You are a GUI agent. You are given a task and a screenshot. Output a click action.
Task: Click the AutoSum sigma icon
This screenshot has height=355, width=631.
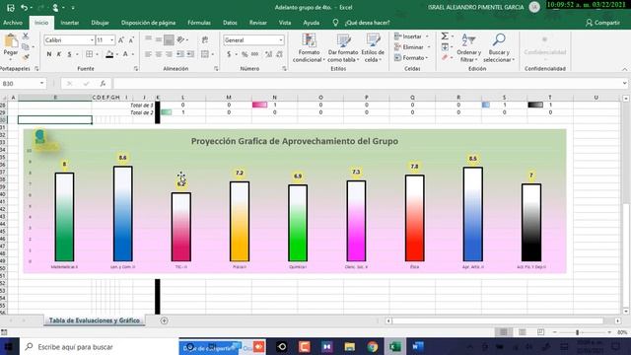click(445, 36)
